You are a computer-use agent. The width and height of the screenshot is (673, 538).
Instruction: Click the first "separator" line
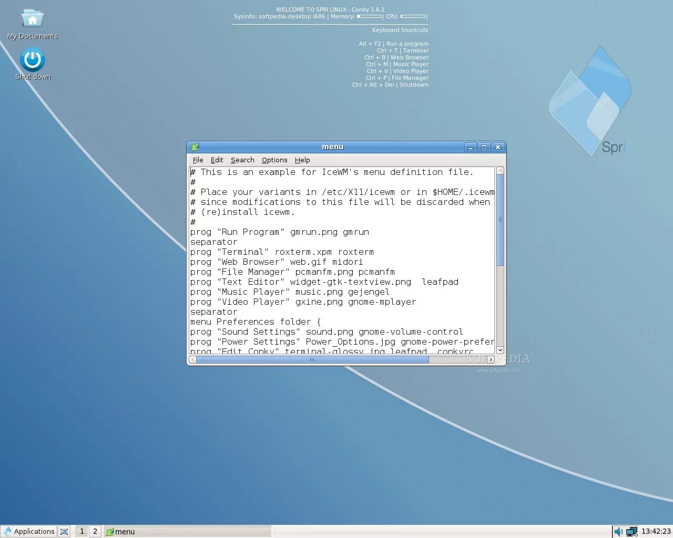[214, 242]
